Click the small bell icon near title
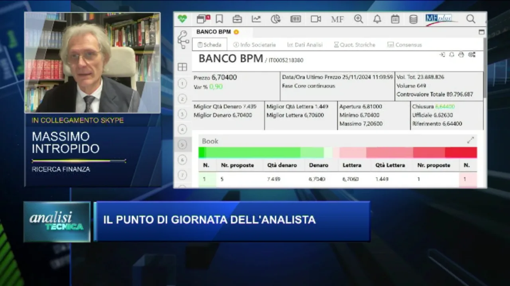Viewport: 510px width, 286px height. (451, 55)
